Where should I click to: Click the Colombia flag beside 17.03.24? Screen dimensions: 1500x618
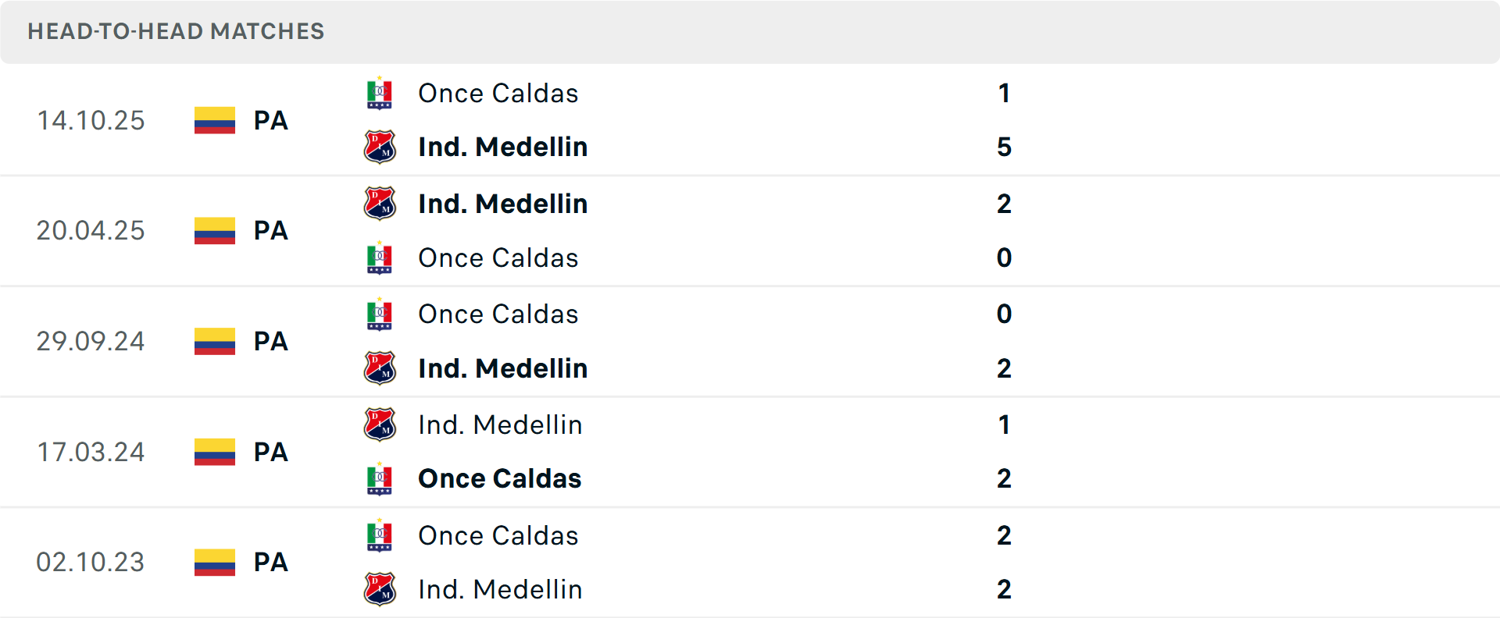(x=214, y=453)
